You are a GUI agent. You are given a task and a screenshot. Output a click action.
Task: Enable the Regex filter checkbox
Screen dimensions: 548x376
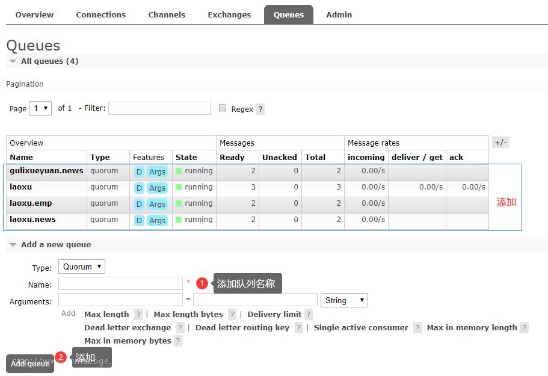[223, 108]
